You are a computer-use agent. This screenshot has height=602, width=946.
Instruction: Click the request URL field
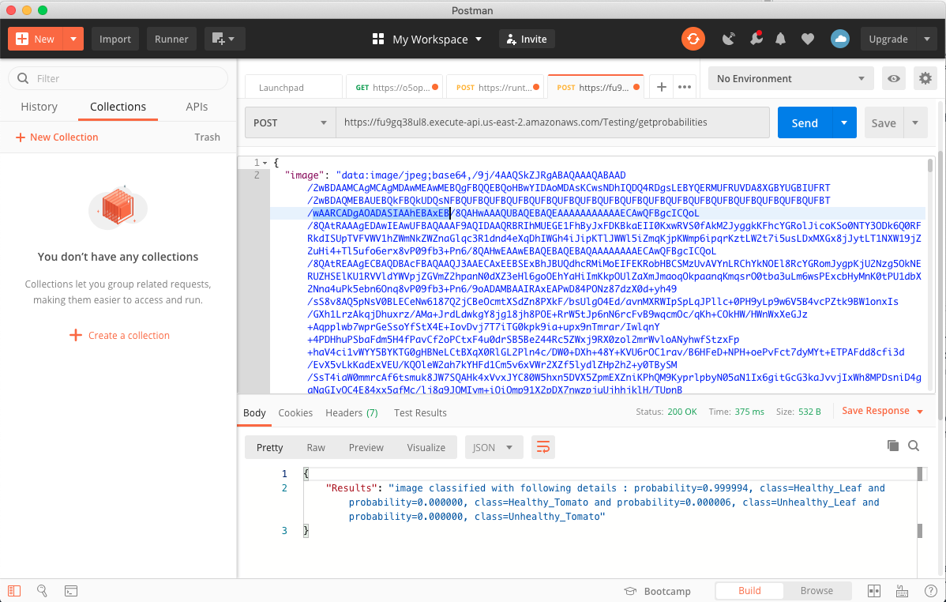point(553,122)
